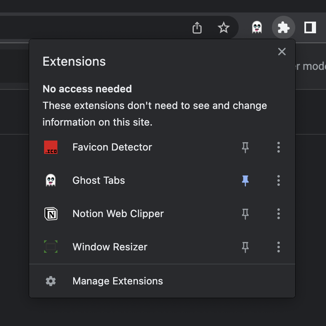The height and width of the screenshot is (326, 326).
Task: Open Manage Extensions
Action: click(x=118, y=281)
